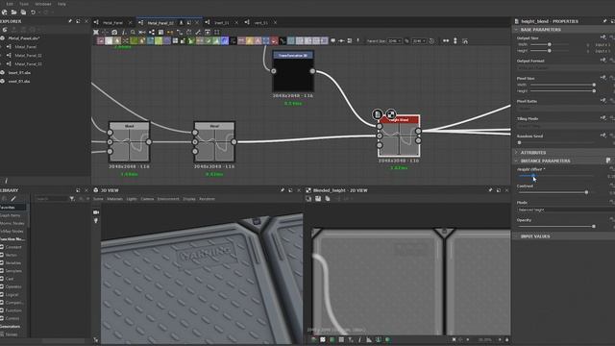Image resolution: width=615 pixels, height=346 pixels.
Task: Toggle the link icon between parent size fields
Action: pyautogui.click(x=406, y=40)
